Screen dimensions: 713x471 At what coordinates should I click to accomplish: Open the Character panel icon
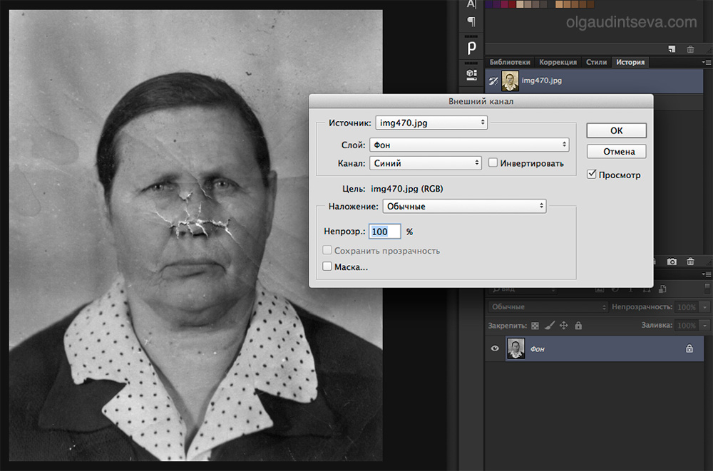(471, 6)
